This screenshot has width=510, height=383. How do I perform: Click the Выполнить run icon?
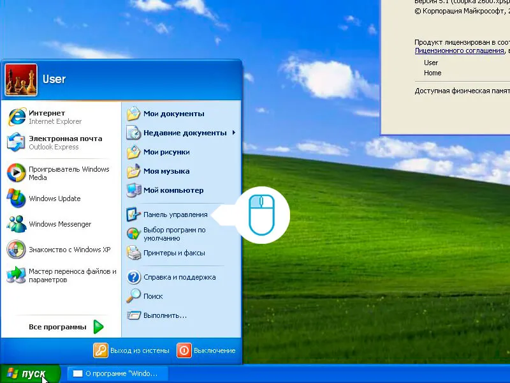click(x=133, y=315)
